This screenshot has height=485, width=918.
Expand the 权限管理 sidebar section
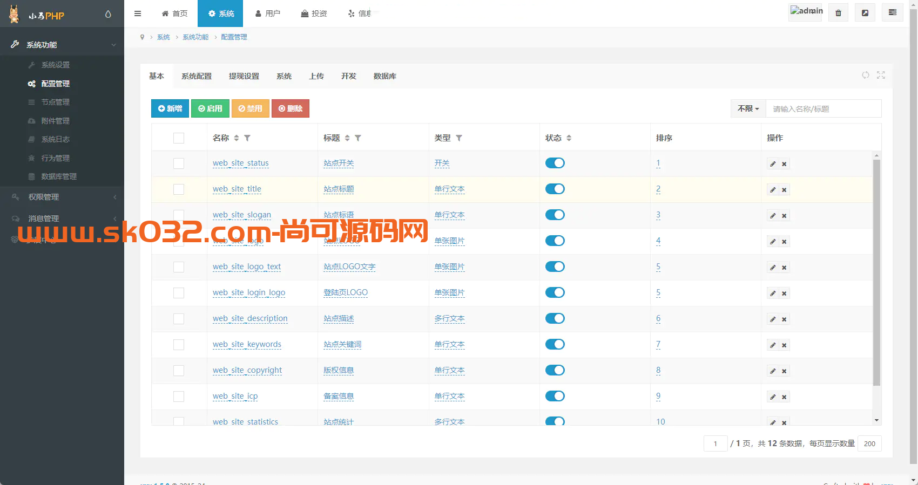[x=62, y=197]
